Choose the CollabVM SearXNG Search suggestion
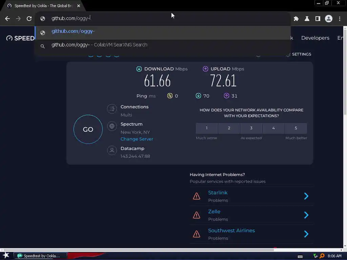This screenshot has height=260, width=347. click(x=163, y=45)
